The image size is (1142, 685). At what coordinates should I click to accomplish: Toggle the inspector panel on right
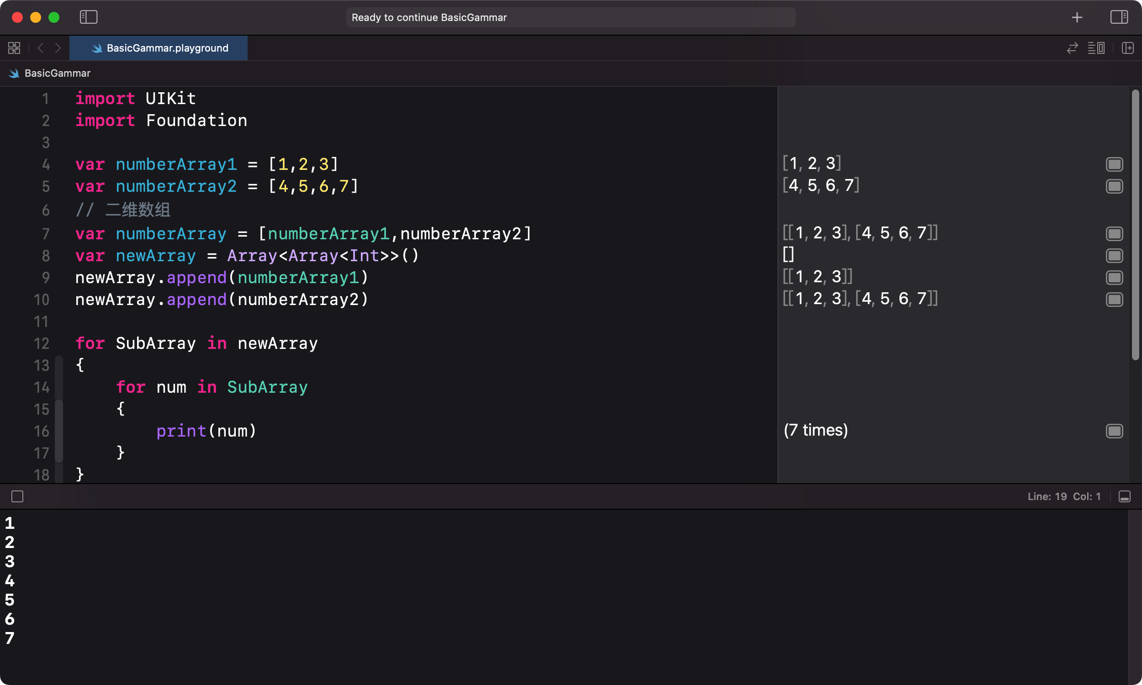point(1119,17)
